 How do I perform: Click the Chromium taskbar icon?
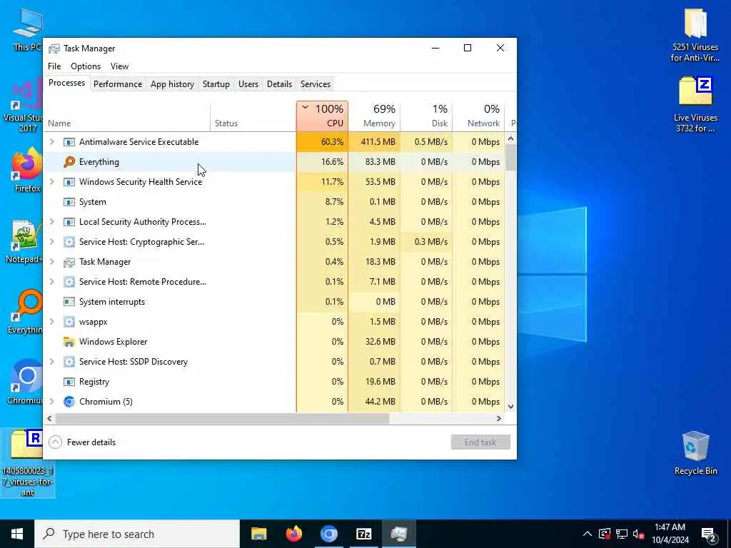[x=328, y=534]
